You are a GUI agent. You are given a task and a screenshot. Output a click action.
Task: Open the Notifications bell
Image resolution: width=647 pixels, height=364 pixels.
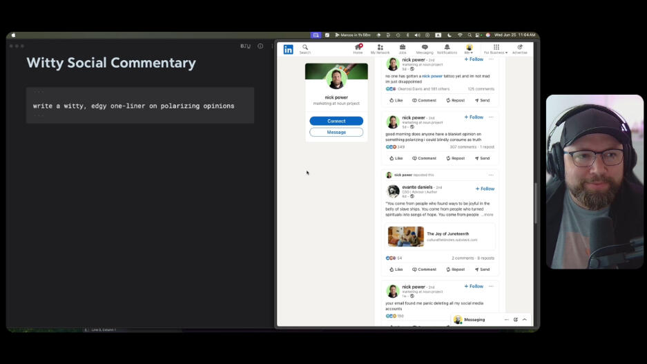pos(447,48)
